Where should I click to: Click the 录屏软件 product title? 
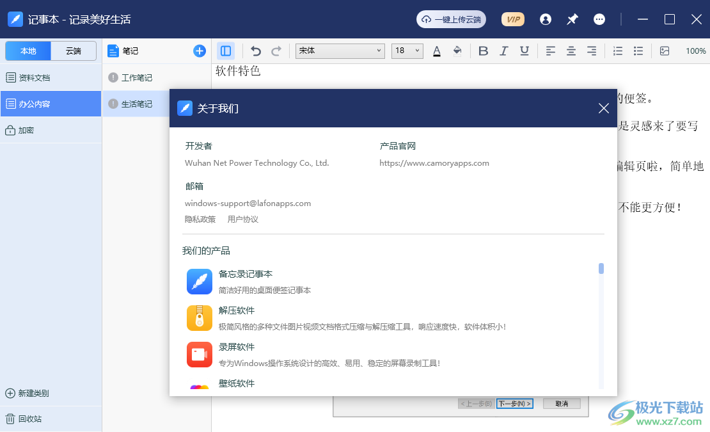pyautogui.click(x=237, y=347)
